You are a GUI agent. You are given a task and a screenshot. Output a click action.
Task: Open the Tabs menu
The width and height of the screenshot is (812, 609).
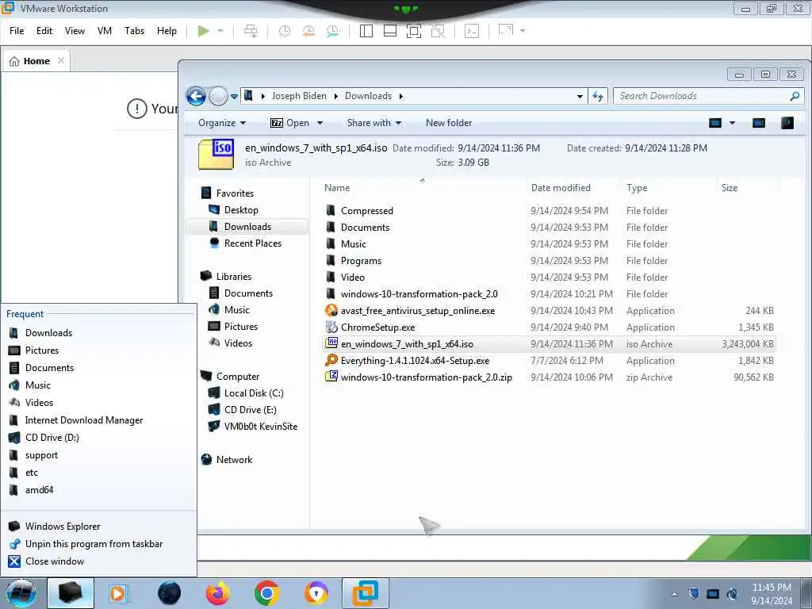(x=134, y=31)
